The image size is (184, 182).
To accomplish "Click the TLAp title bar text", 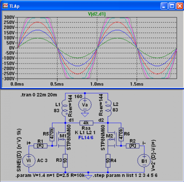I will (x=14, y=6).
